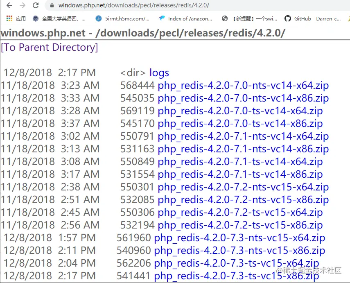Open the 全国大学英语四 bookmark

pos(59,18)
